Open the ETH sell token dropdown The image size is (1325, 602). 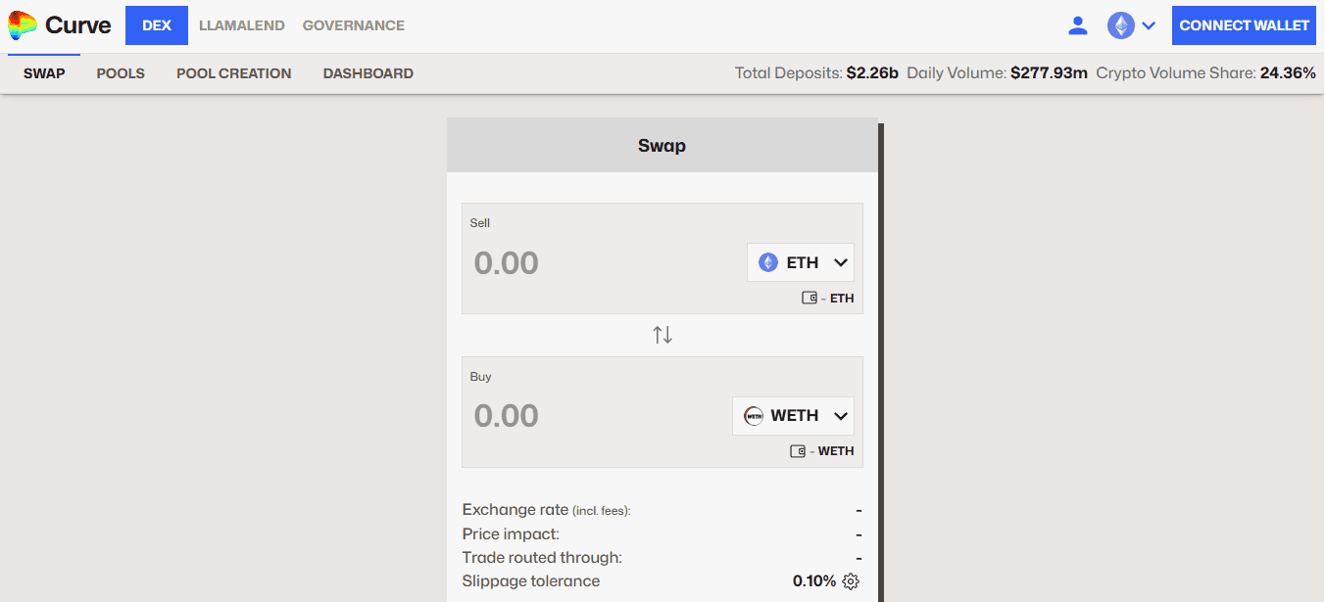801,262
